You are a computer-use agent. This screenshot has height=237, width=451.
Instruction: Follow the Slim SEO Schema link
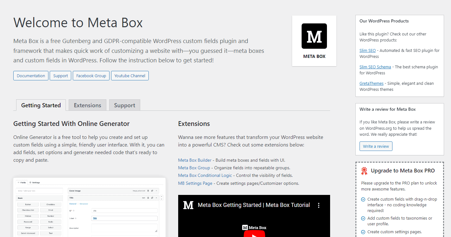(x=375, y=67)
